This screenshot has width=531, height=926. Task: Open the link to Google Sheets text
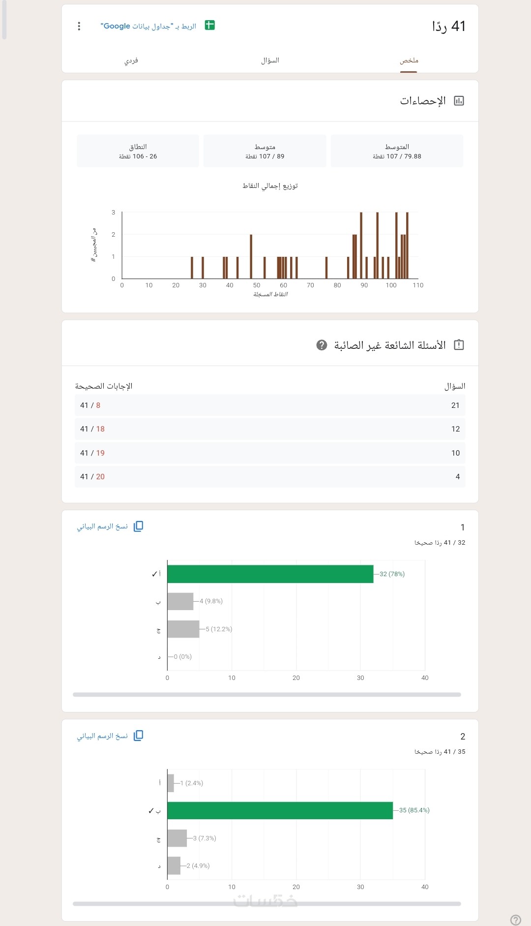[x=148, y=26]
